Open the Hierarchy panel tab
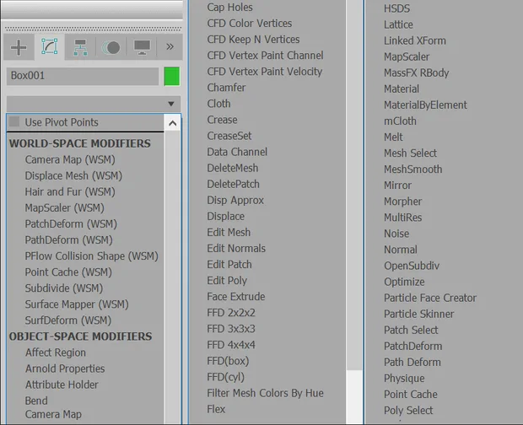Screen dimensions: 523x425 (80, 47)
